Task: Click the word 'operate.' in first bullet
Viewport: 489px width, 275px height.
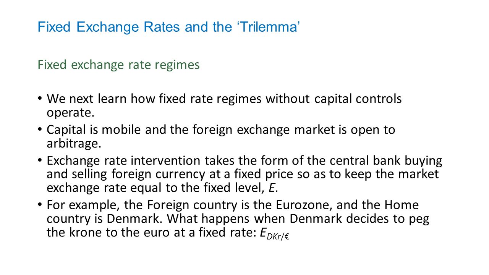Action: tap(70, 113)
